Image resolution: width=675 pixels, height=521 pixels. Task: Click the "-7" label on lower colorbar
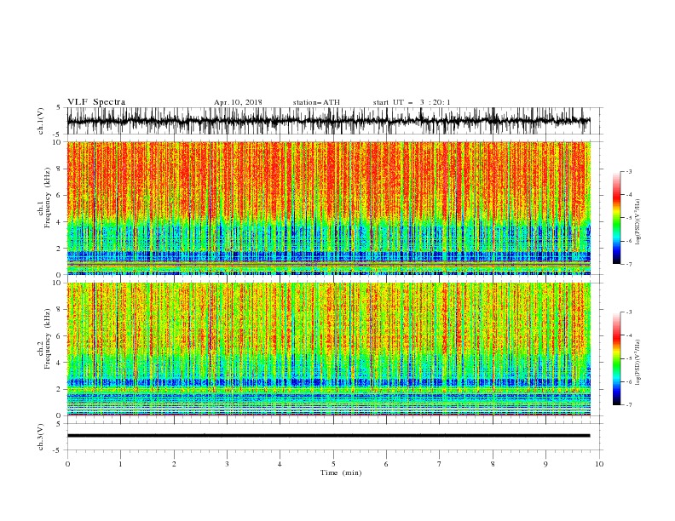coord(629,405)
